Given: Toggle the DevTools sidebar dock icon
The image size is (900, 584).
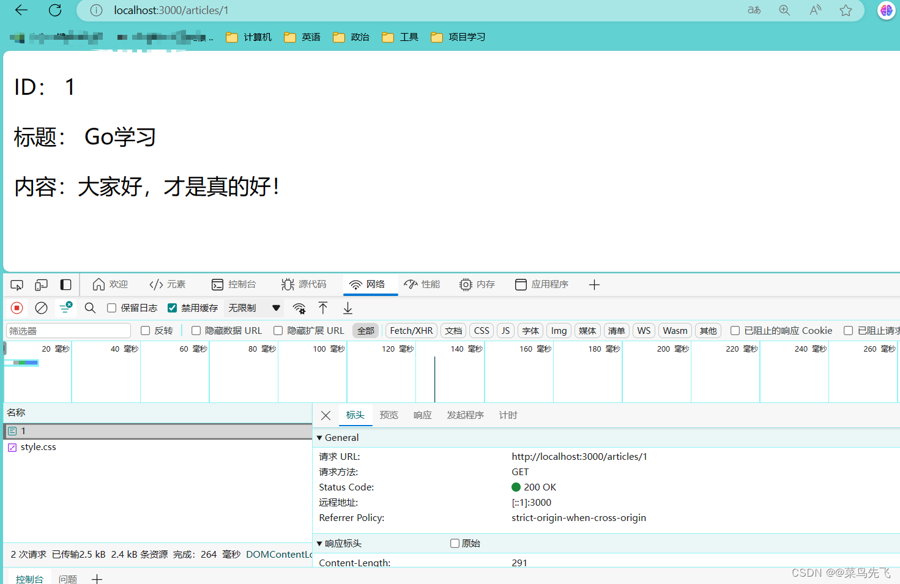Looking at the screenshot, I should tap(65, 285).
